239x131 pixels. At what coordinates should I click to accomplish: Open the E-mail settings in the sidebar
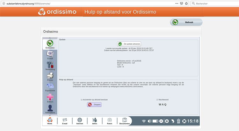[x=50, y=55]
